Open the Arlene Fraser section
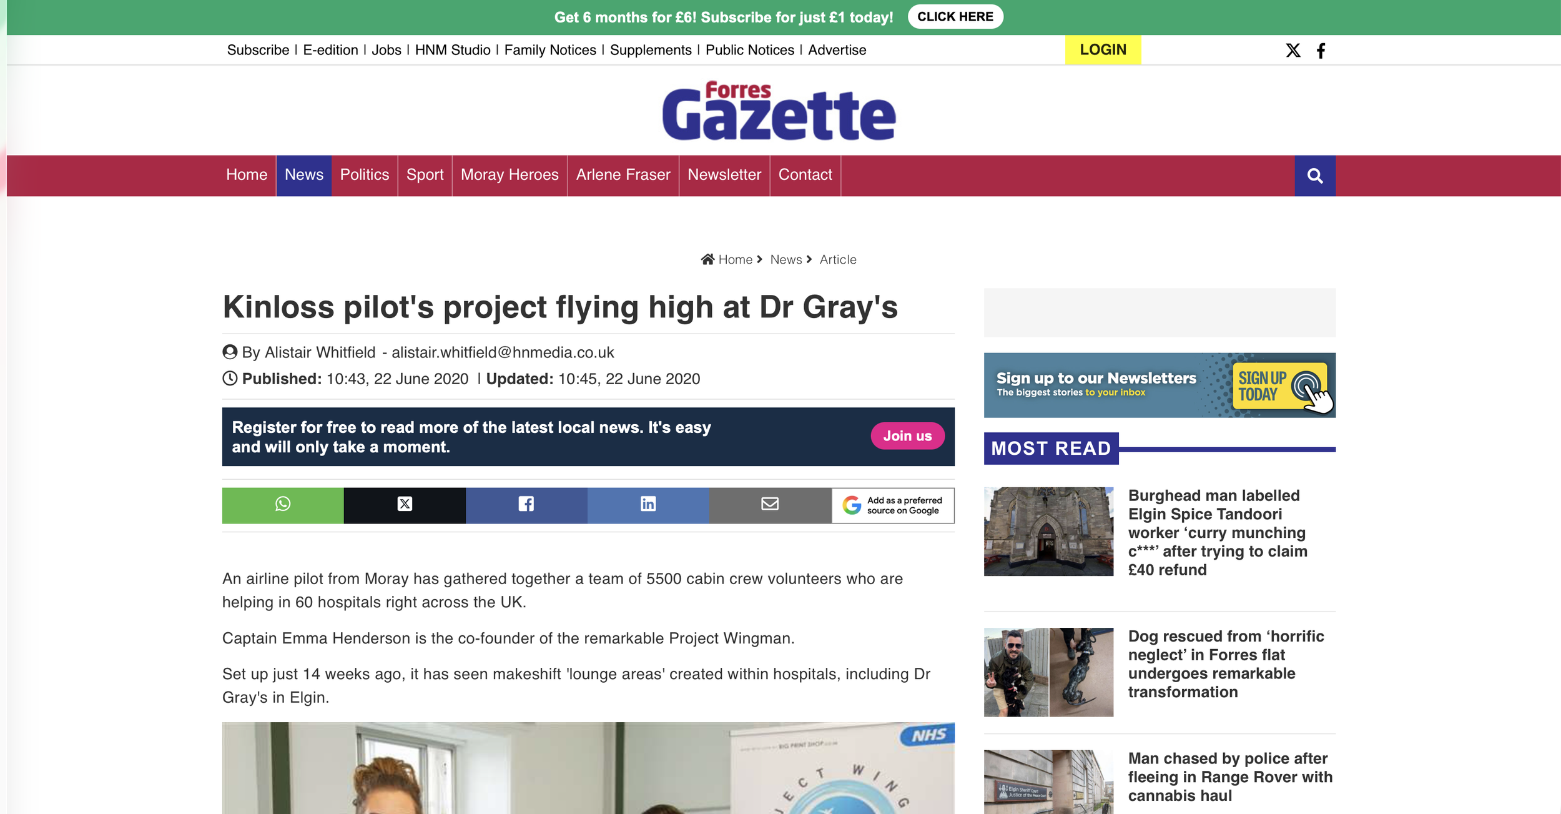Screen dimensions: 1561x814 (623, 175)
